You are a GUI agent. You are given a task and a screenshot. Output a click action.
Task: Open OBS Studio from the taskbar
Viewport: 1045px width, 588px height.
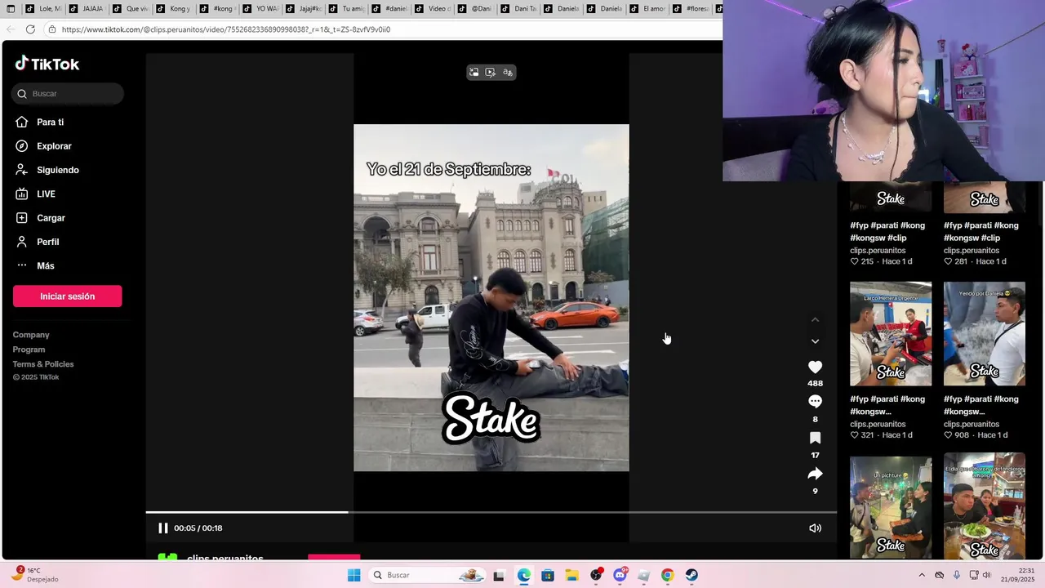coord(596,576)
